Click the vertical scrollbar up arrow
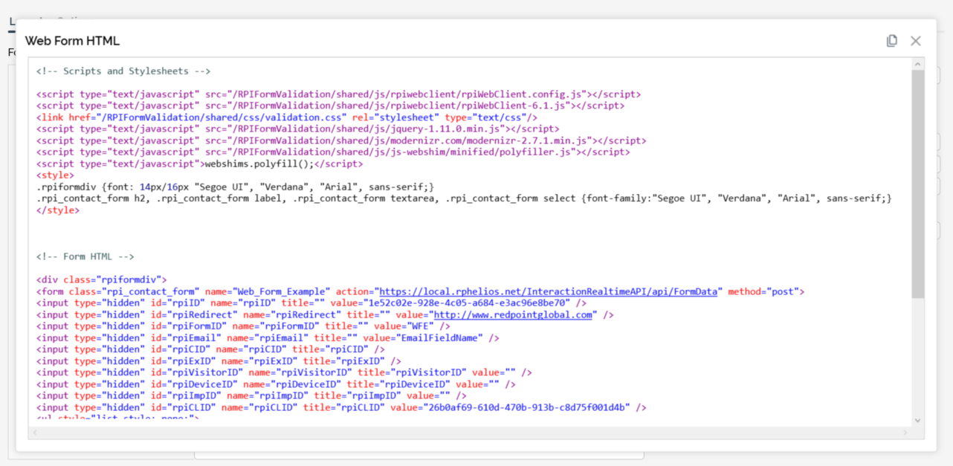This screenshot has width=953, height=466. (918, 65)
